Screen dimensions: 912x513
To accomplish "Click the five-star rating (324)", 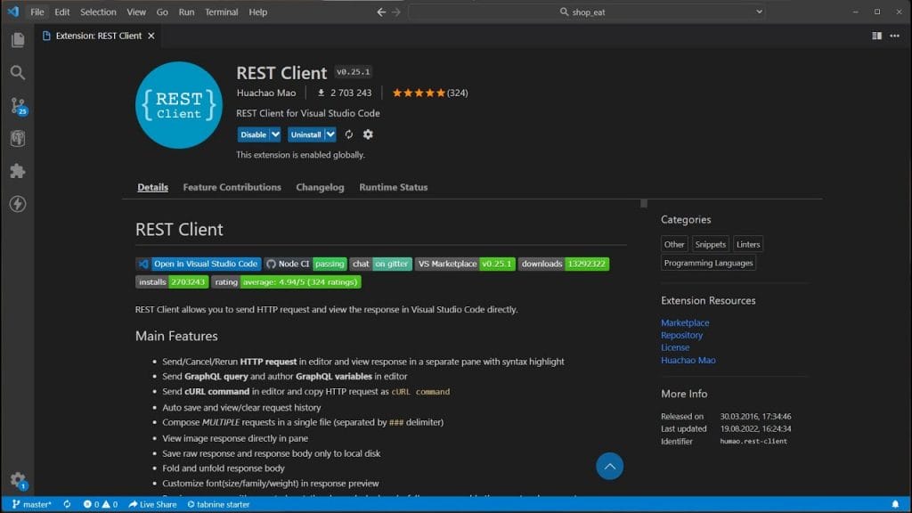I will 430,93.
